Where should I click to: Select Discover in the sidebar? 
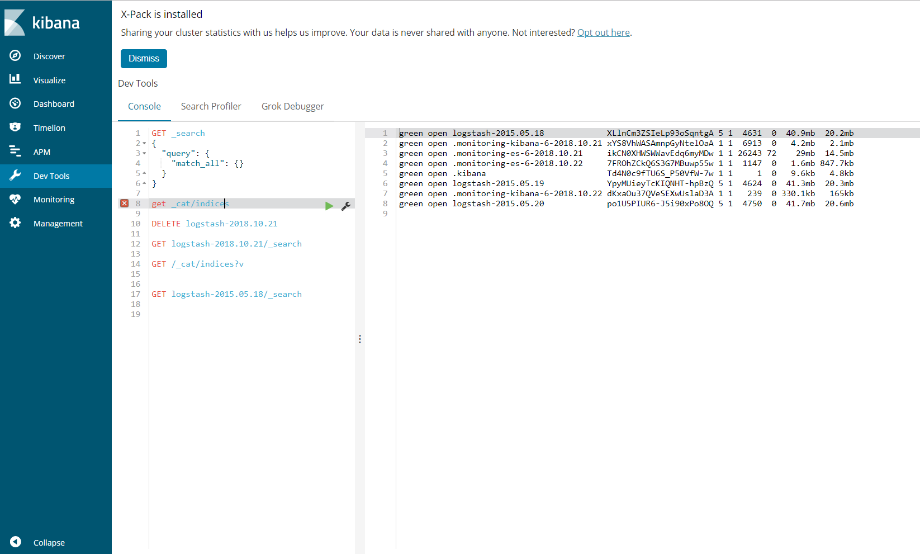coord(49,56)
